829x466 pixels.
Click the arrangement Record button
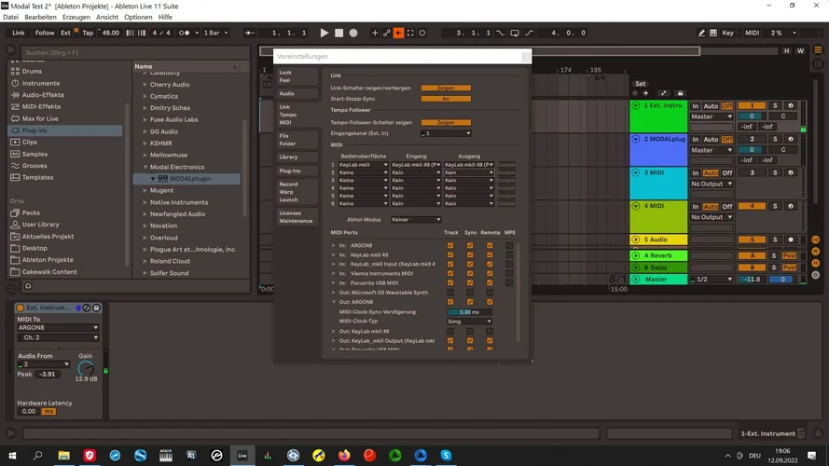[353, 33]
